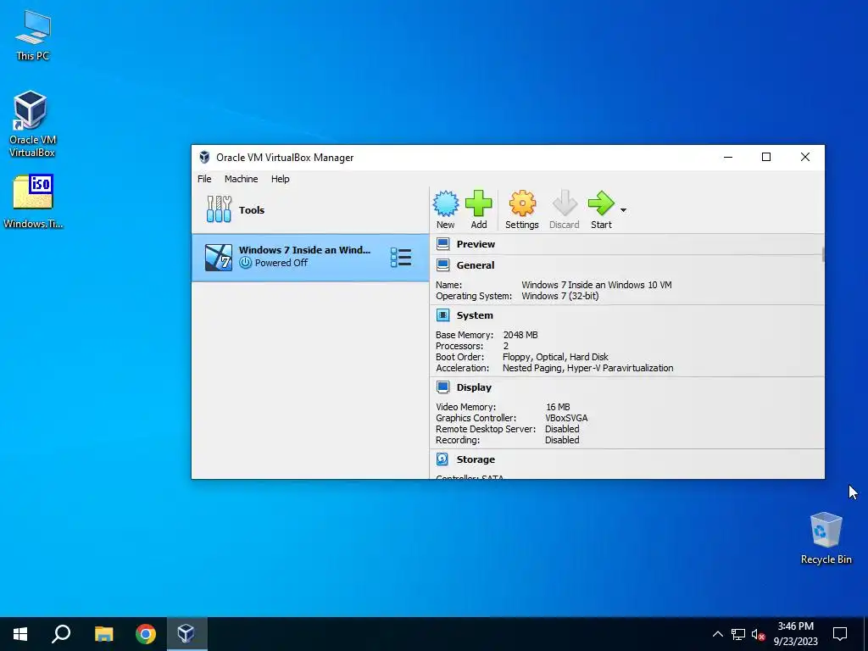Select the Windows 7 VM icon

pos(218,258)
